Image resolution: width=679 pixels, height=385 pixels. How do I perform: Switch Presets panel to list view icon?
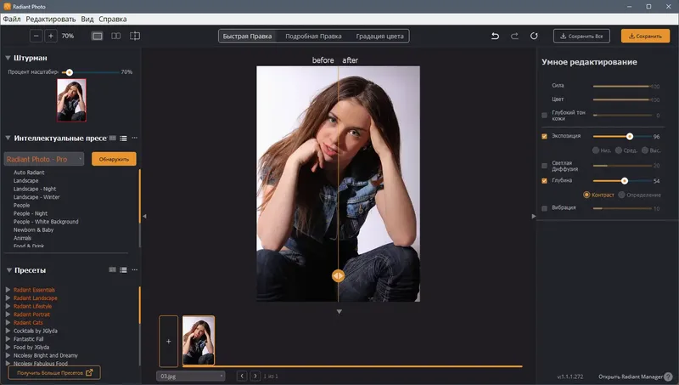click(123, 270)
